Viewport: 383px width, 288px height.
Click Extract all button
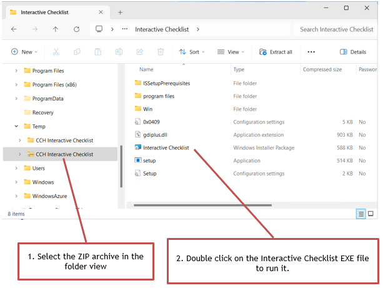coord(276,52)
